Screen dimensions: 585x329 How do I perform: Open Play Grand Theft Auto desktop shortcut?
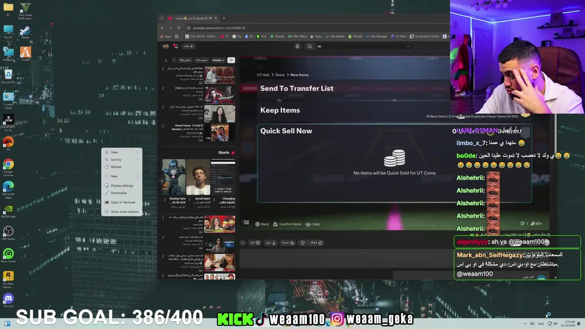point(25,11)
